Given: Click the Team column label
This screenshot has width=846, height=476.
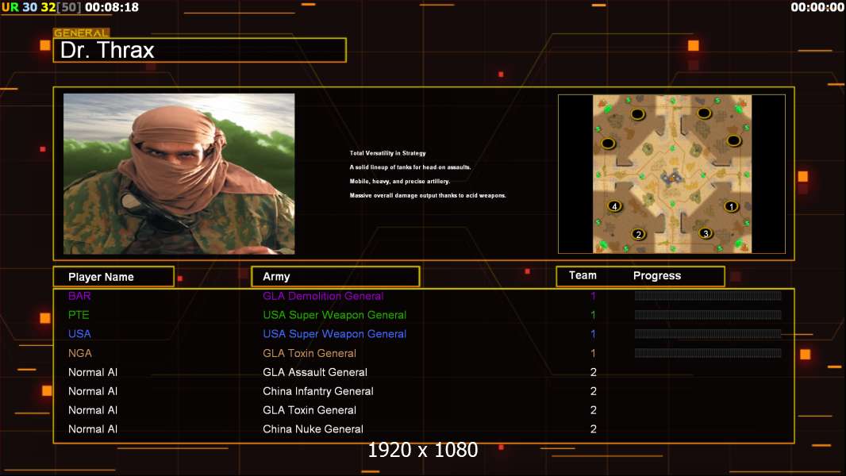Looking at the screenshot, I should [x=583, y=275].
